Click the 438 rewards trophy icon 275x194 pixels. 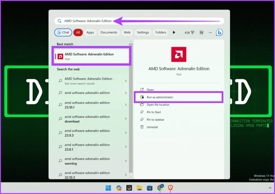[192, 32]
